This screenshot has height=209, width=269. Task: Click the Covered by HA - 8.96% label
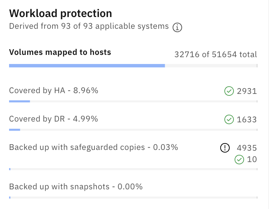point(54,90)
